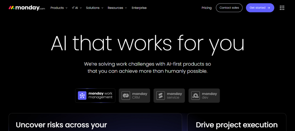295x131 pixels.
Task: Click the monday service product icon
Action: pyautogui.click(x=160, y=96)
